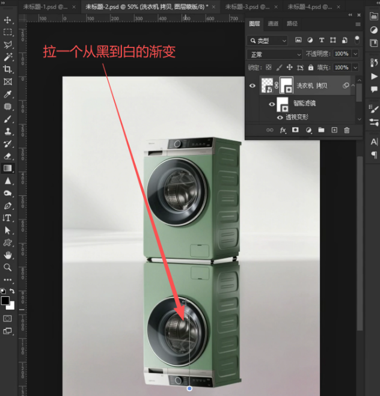Change the screen mode

click(7, 331)
